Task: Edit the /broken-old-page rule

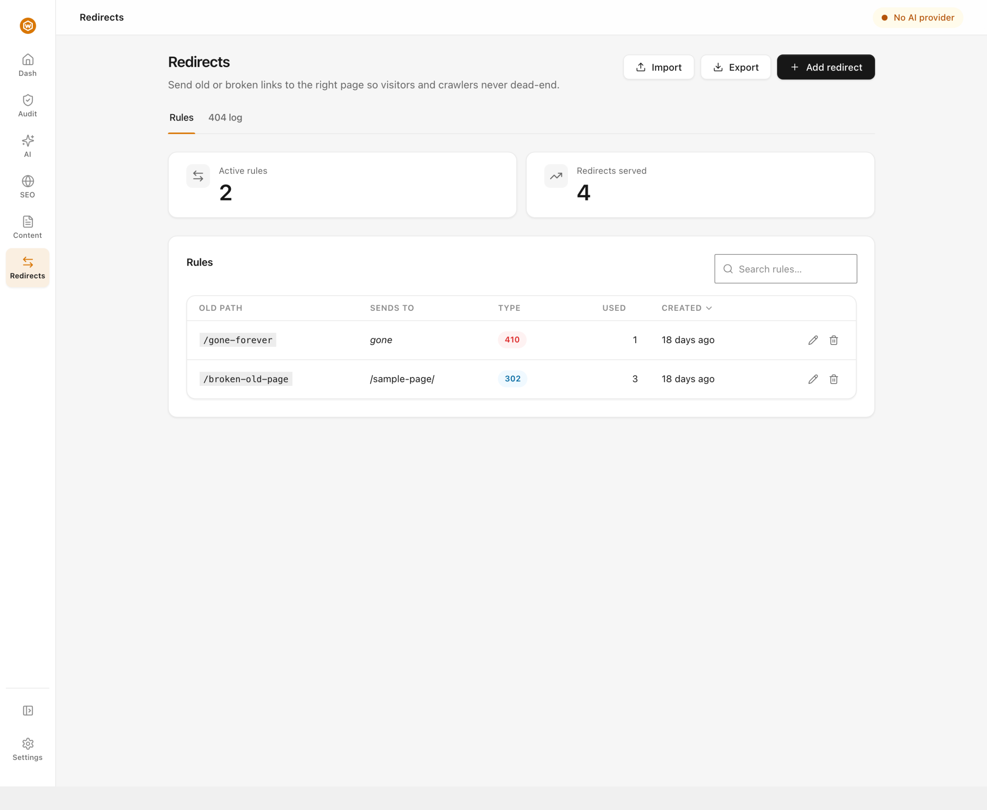Action: point(813,379)
